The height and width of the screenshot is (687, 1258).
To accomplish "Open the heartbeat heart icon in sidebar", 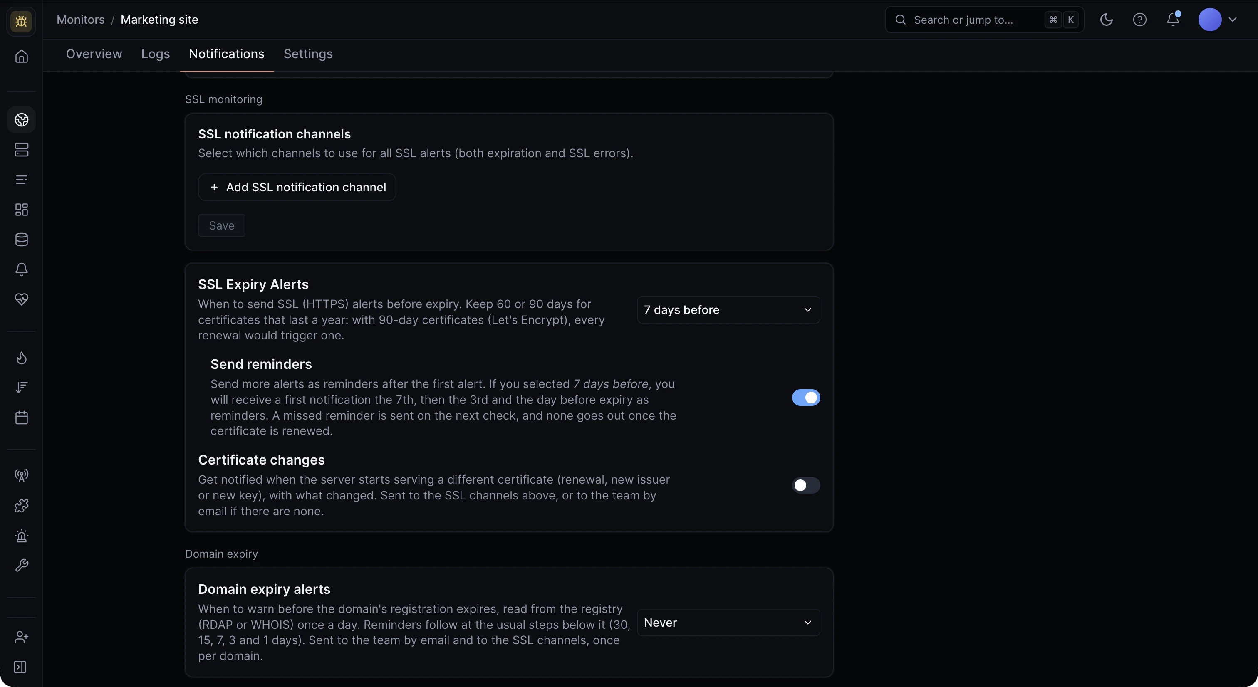I will (x=22, y=299).
